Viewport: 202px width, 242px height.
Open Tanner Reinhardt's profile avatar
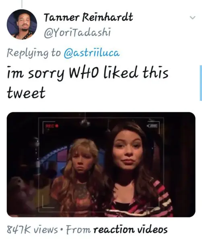coord(22,24)
